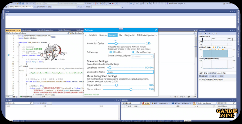Viewport: 242px width, 124px height.
Task: Click the Application Insights lightbulb icon
Action: coord(167,3)
